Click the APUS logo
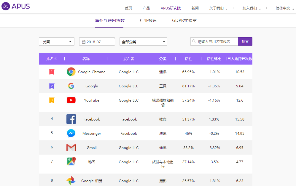296x186 pixels. click(16, 6)
